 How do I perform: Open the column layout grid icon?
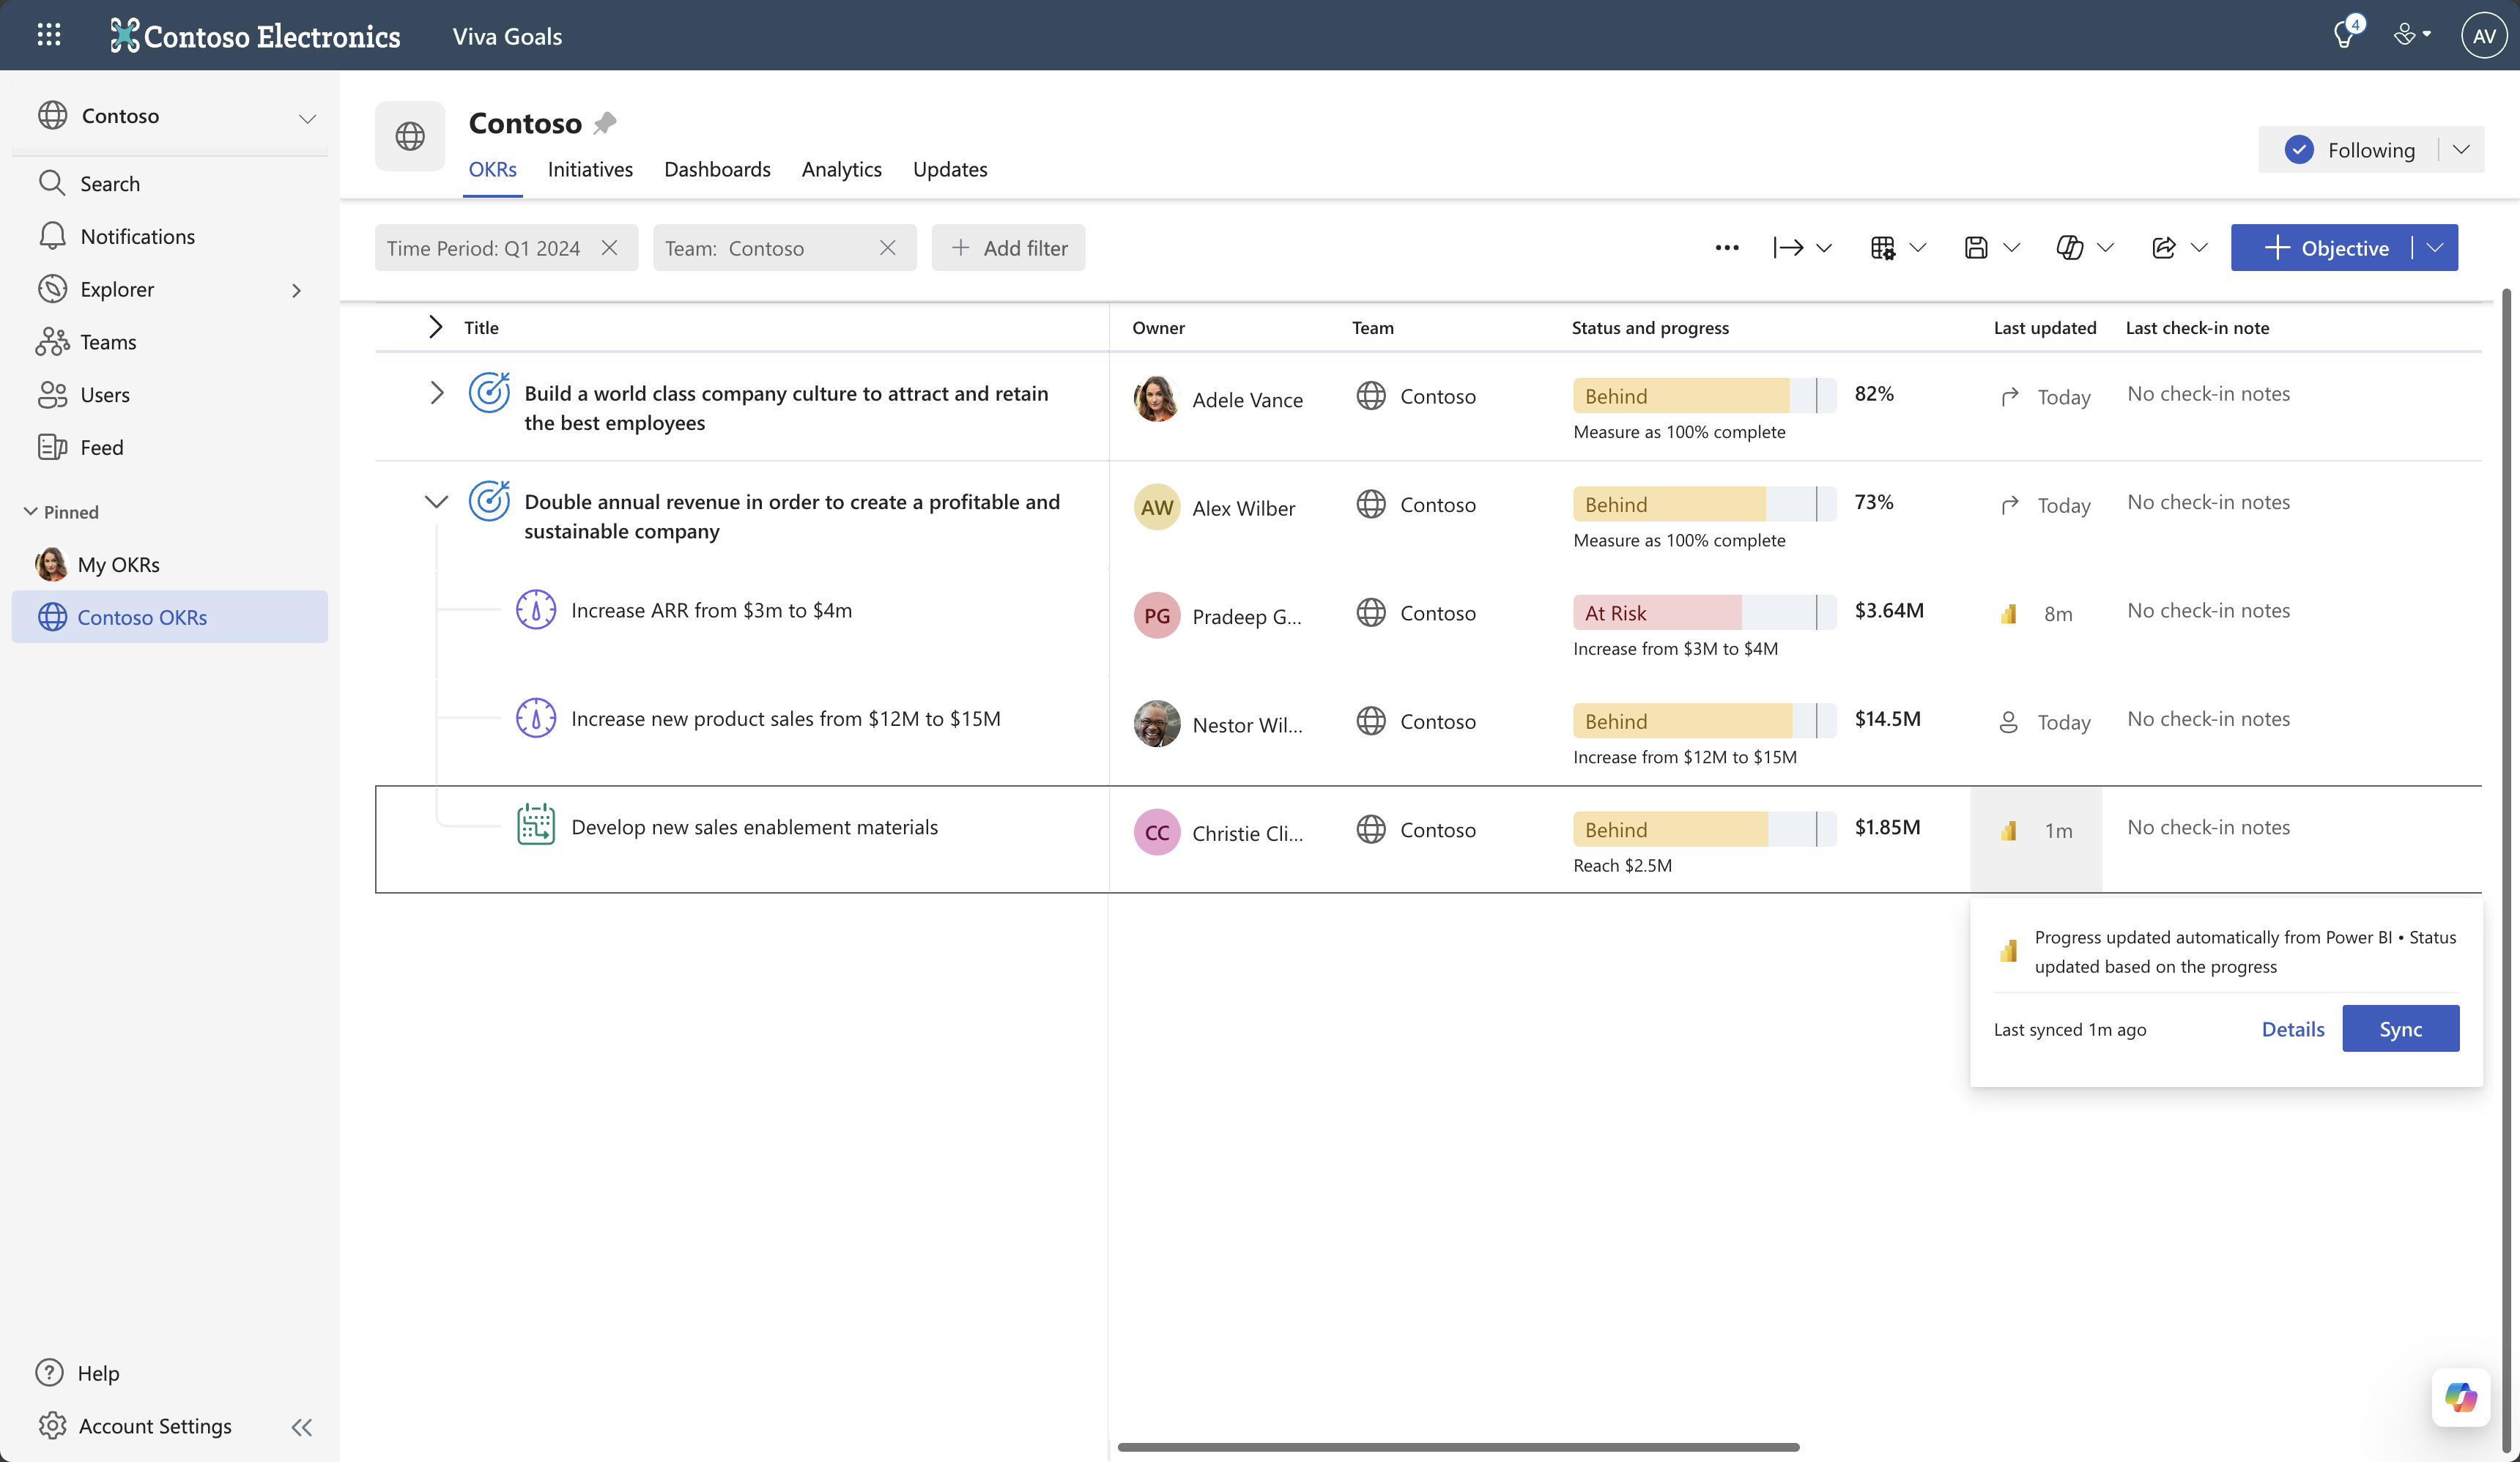pyautogui.click(x=1883, y=248)
